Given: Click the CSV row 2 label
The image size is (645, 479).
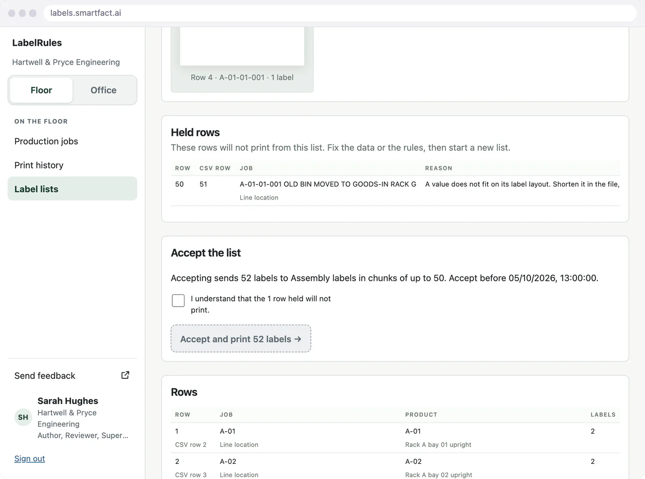Looking at the screenshot, I should 191,445.
